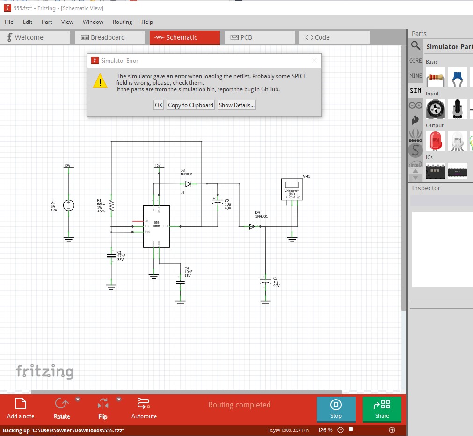Open the Edit menu
473x436 pixels.
tap(28, 22)
